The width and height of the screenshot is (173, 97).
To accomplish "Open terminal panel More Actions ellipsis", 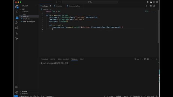I will [151, 59].
